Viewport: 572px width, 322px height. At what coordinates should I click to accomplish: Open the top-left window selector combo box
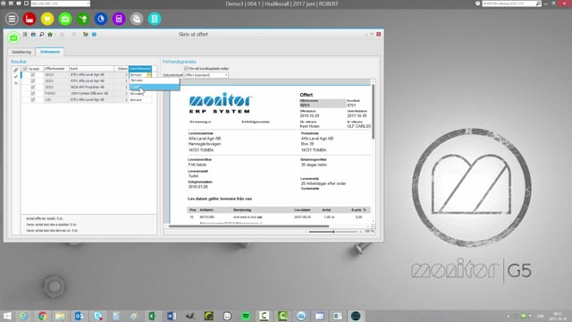(60, 4)
